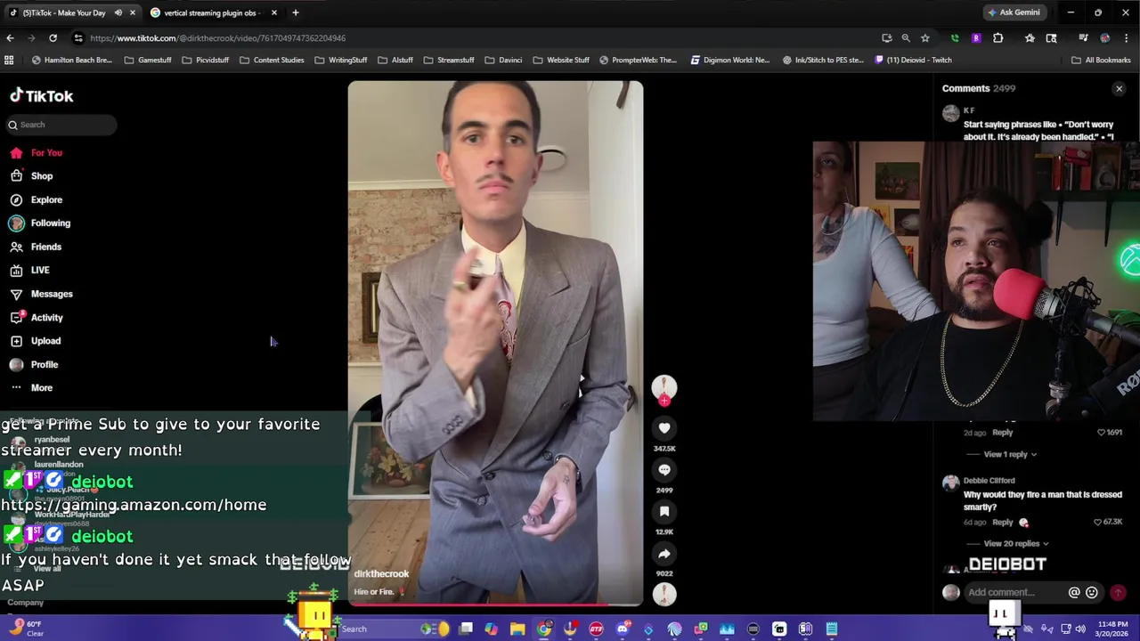Open the Chrome profile avatar
This screenshot has width=1140, height=641.
point(1105,38)
